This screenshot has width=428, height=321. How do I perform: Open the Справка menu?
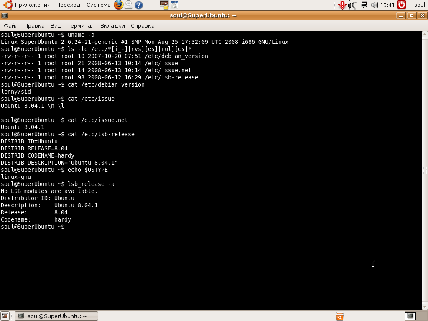[x=143, y=25]
